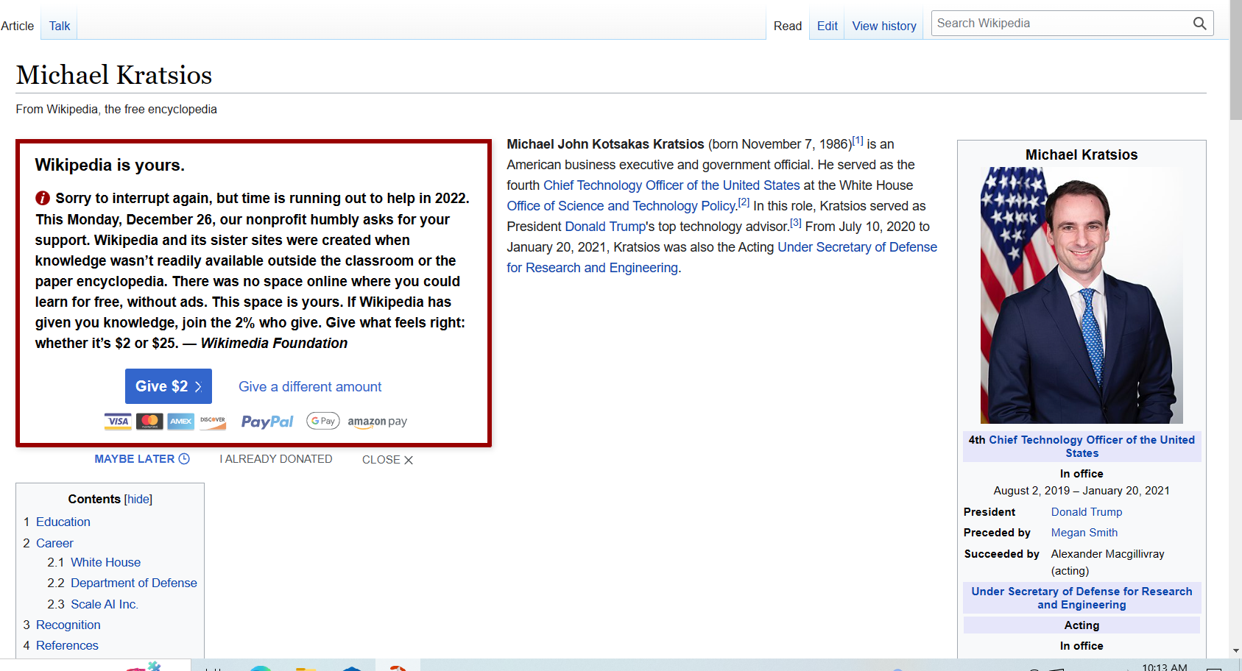
Task: Select the Read tab
Action: pyautogui.click(x=787, y=26)
